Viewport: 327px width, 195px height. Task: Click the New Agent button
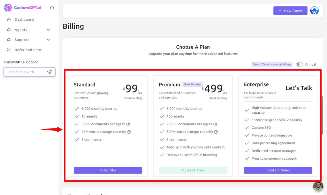point(290,11)
